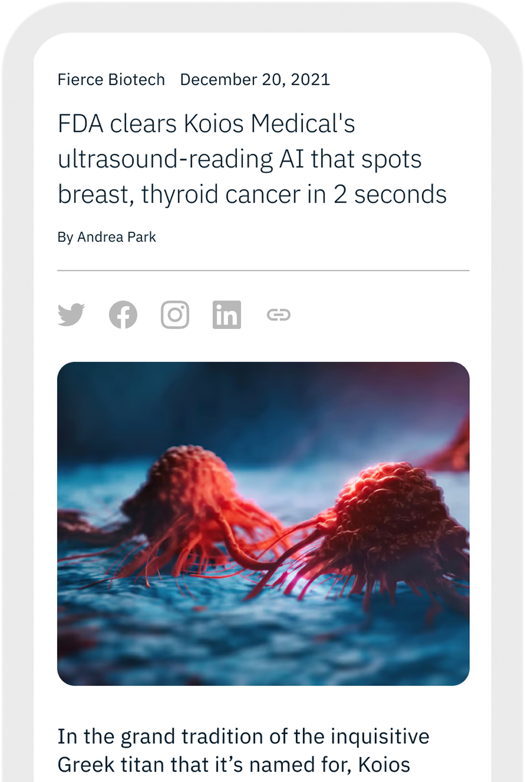The height and width of the screenshot is (782, 525).
Task: Select the article intro paragraph text
Action: [x=244, y=750]
